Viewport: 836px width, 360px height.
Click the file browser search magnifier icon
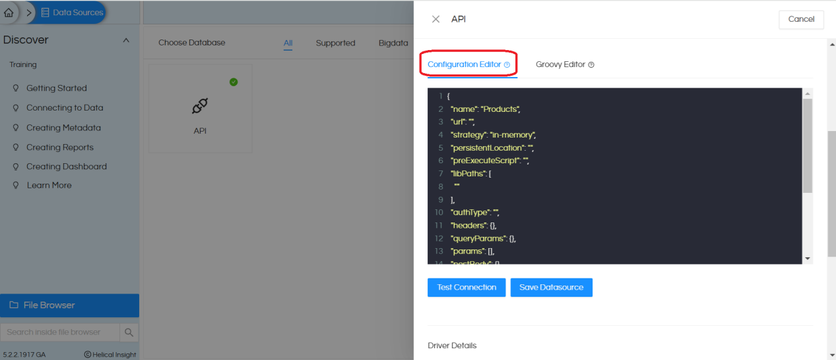click(x=129, y=332)
